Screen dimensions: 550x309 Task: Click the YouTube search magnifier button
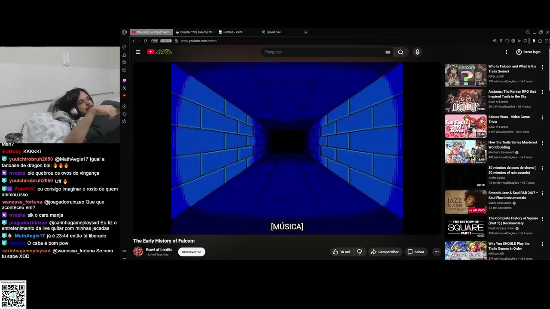coord(400,52)
